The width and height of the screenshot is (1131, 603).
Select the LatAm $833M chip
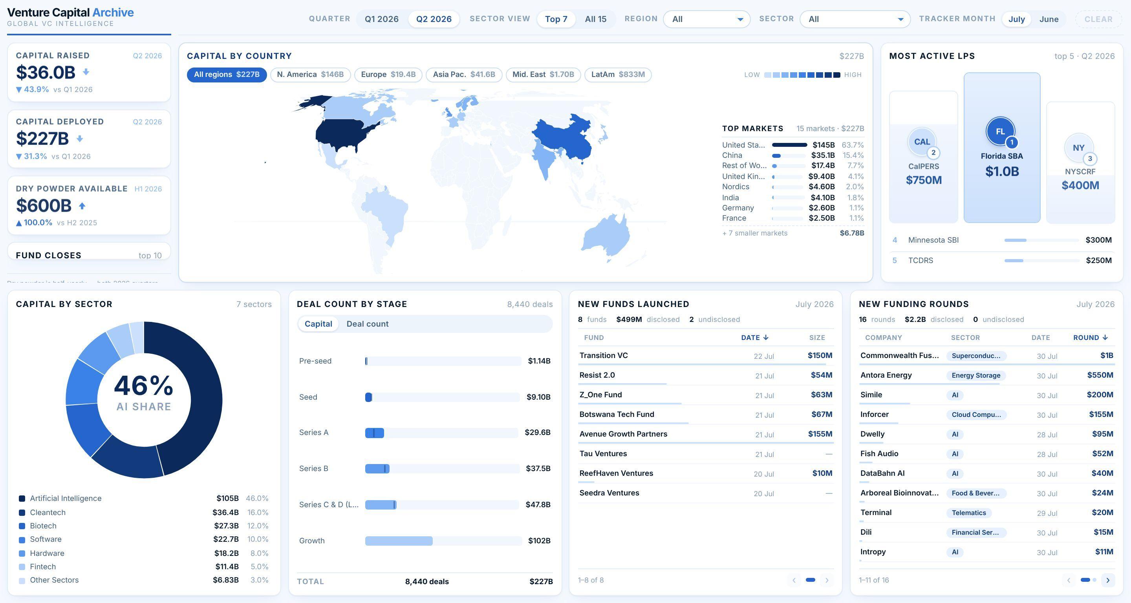click(618, 75)
